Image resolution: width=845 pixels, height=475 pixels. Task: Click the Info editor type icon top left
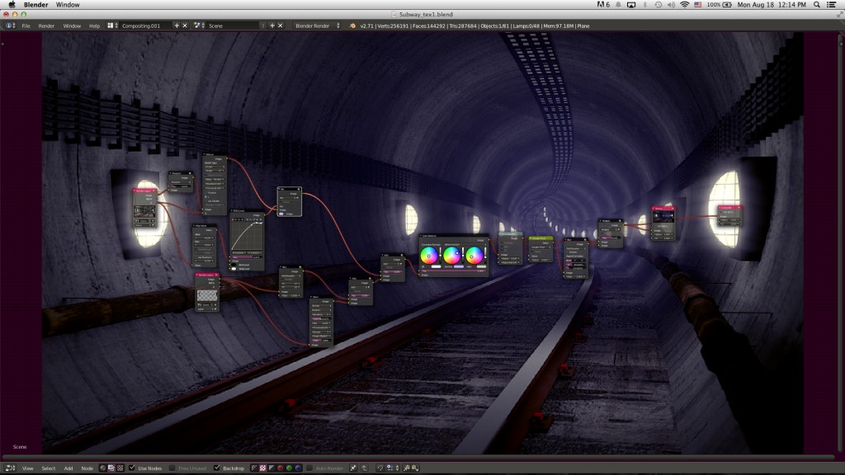point(7,26)
